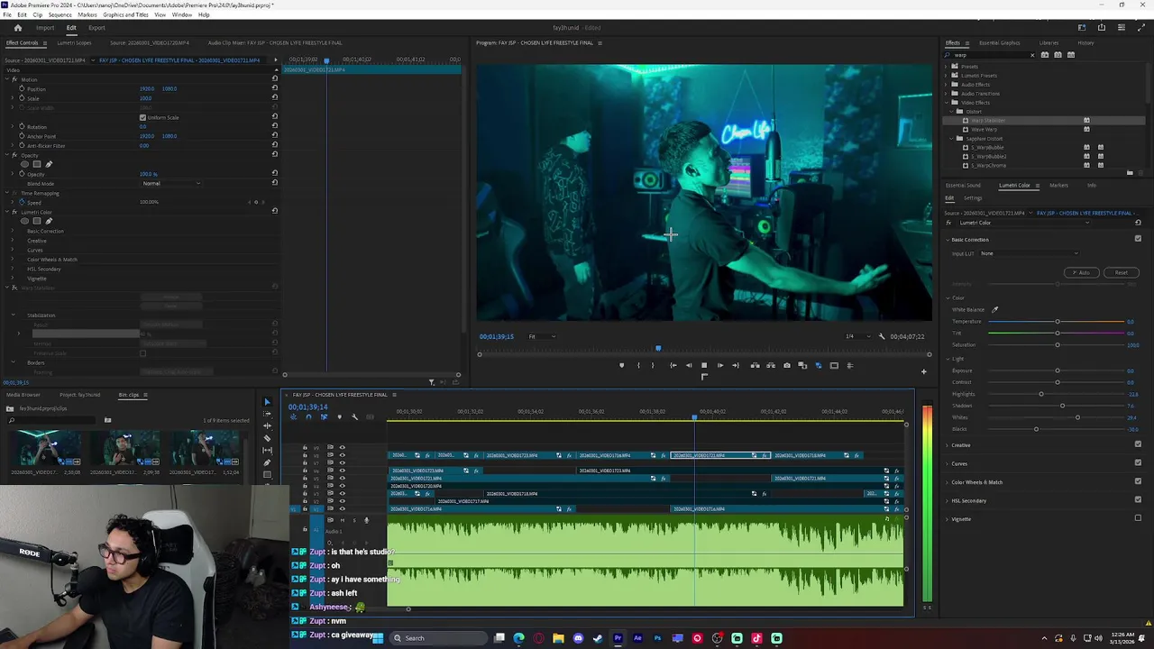The image size is (1154, 649).
Task: Click the Whites slider handle
Action: pyautogui.click(x=1076, y=417)
